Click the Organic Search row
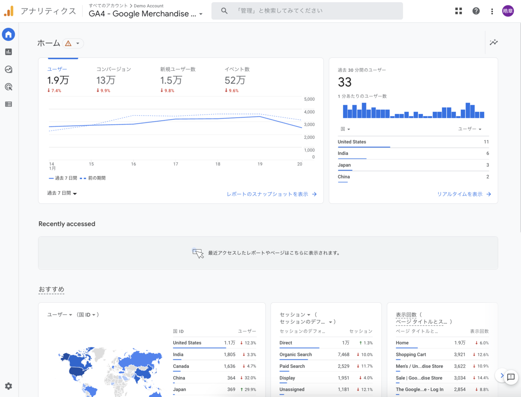521x397 pixels. [x=326, y=354]
